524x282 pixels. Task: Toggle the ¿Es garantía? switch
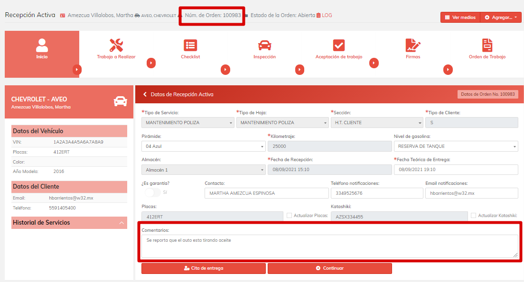[153, 192]
